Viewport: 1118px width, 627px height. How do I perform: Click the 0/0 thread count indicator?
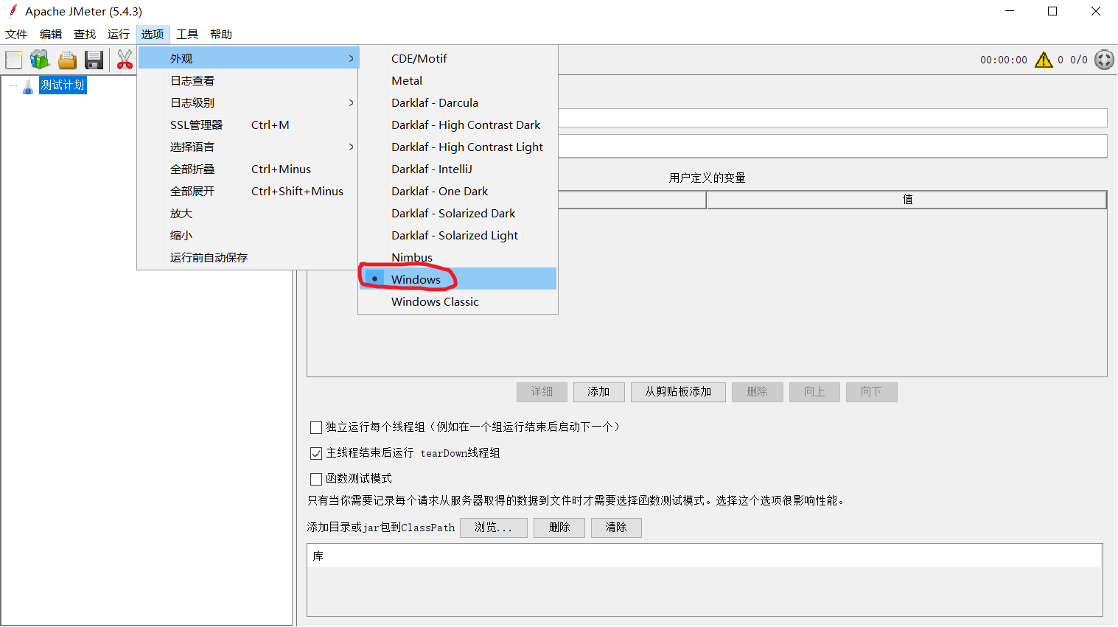click(x=1079, y=60)
